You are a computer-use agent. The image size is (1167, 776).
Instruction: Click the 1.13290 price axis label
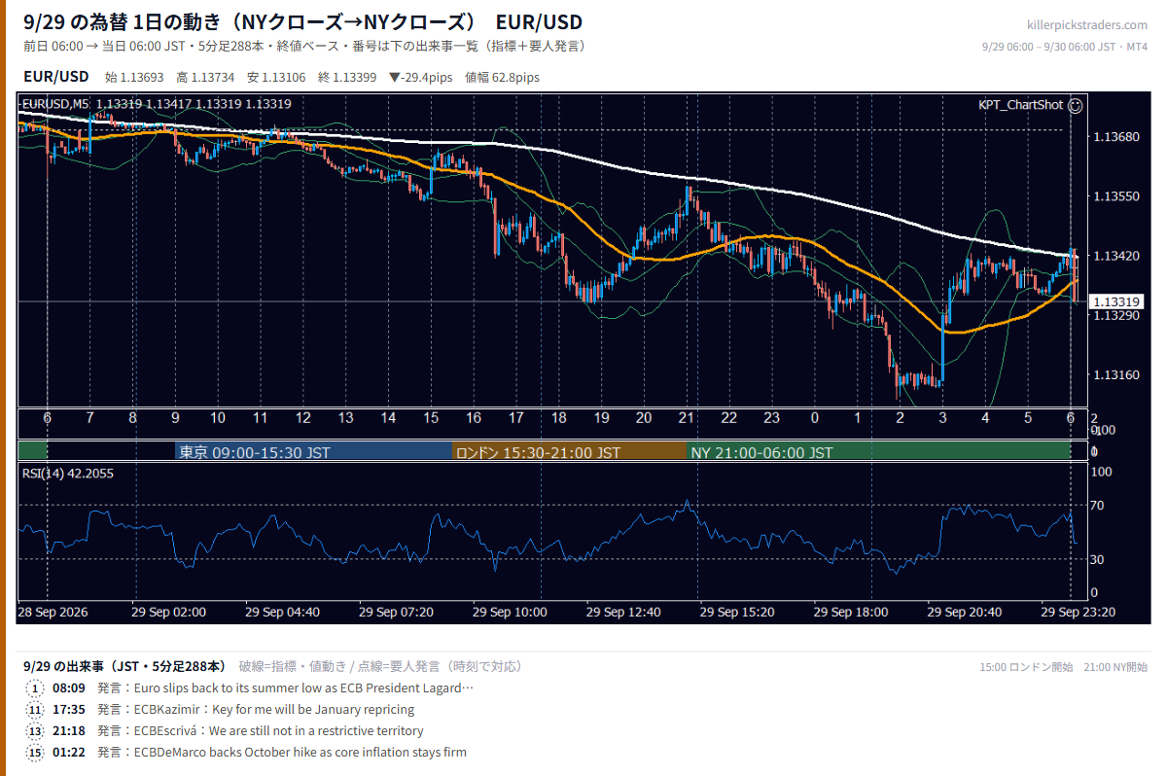1114,316
